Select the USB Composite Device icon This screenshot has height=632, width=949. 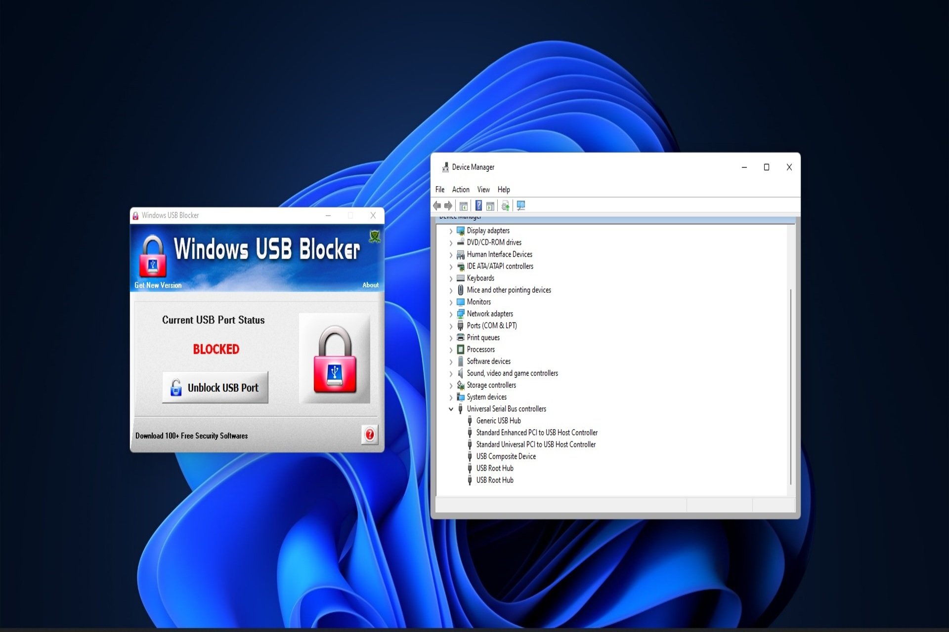coord(470,456)
